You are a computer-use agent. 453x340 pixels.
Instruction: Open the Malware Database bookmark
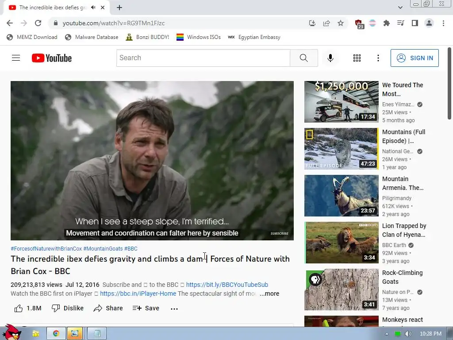pos(92,37)
